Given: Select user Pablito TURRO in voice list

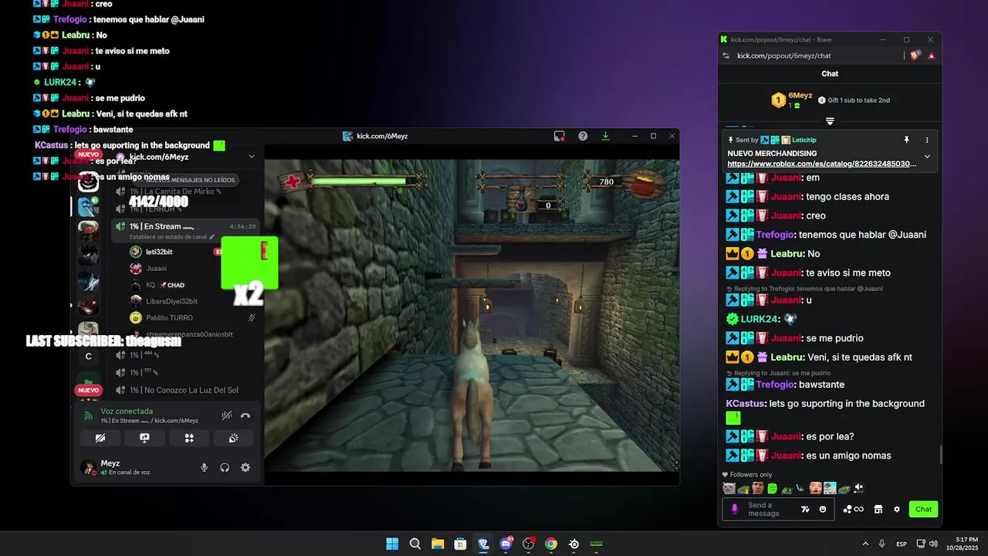Looking at the screenshot, I should (x=169, y=317).
